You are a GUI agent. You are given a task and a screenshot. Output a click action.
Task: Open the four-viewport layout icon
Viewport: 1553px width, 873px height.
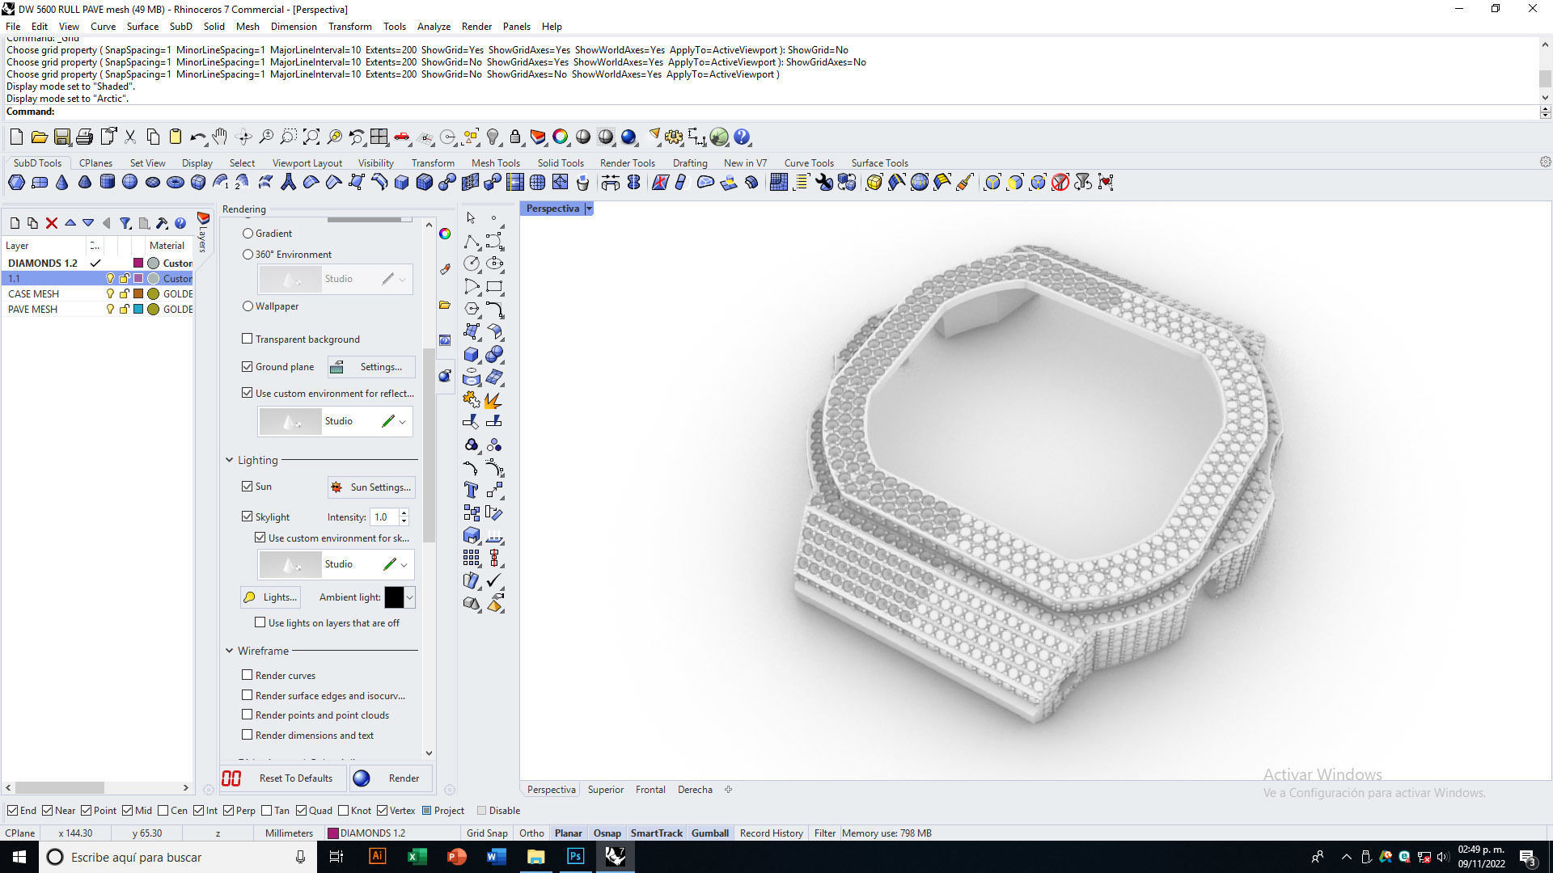(x=379, y=137)
